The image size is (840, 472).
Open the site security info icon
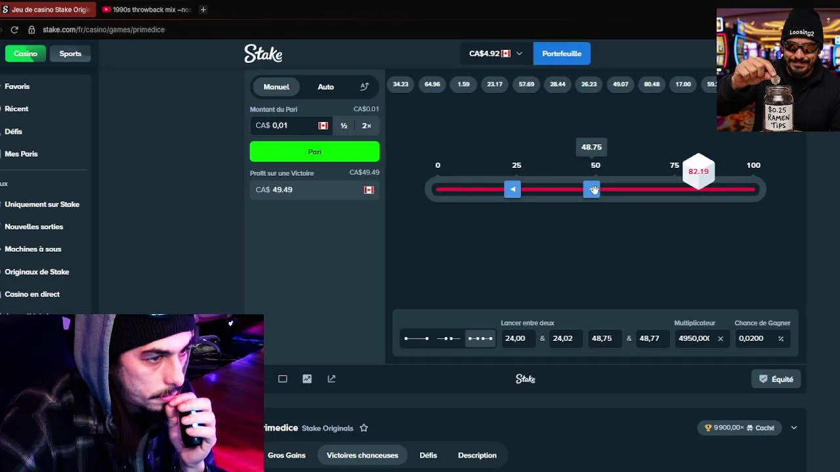coord(31,29)
